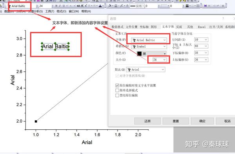Toggle underline text formatting in toolbar
The height and width of the screenshot is (154, 235).
(64, 6)
